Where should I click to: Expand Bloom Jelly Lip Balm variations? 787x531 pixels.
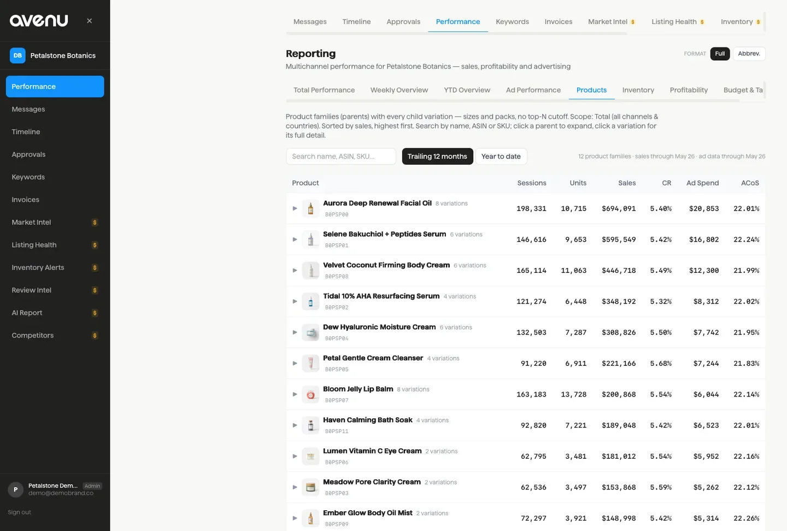(x=295, y=394)
